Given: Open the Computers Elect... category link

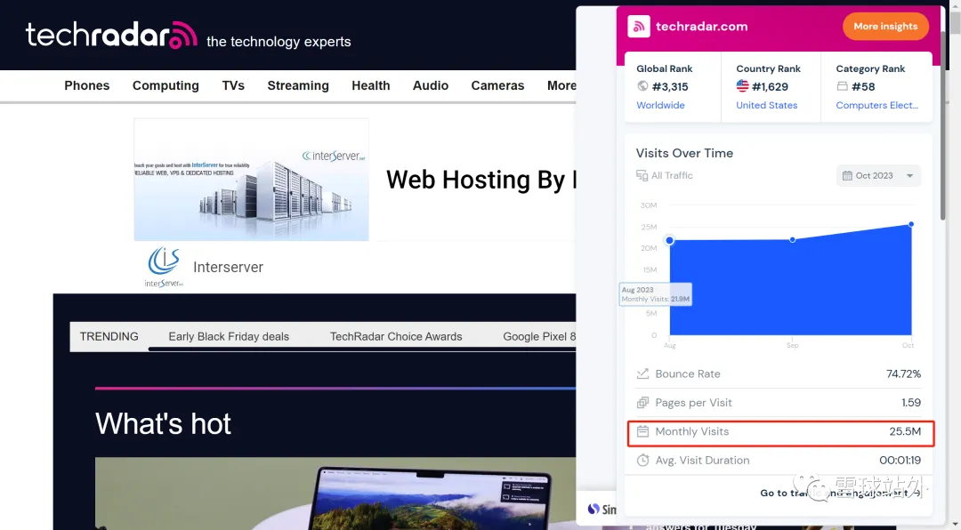Looking at the screenshot, I should 877,106.
